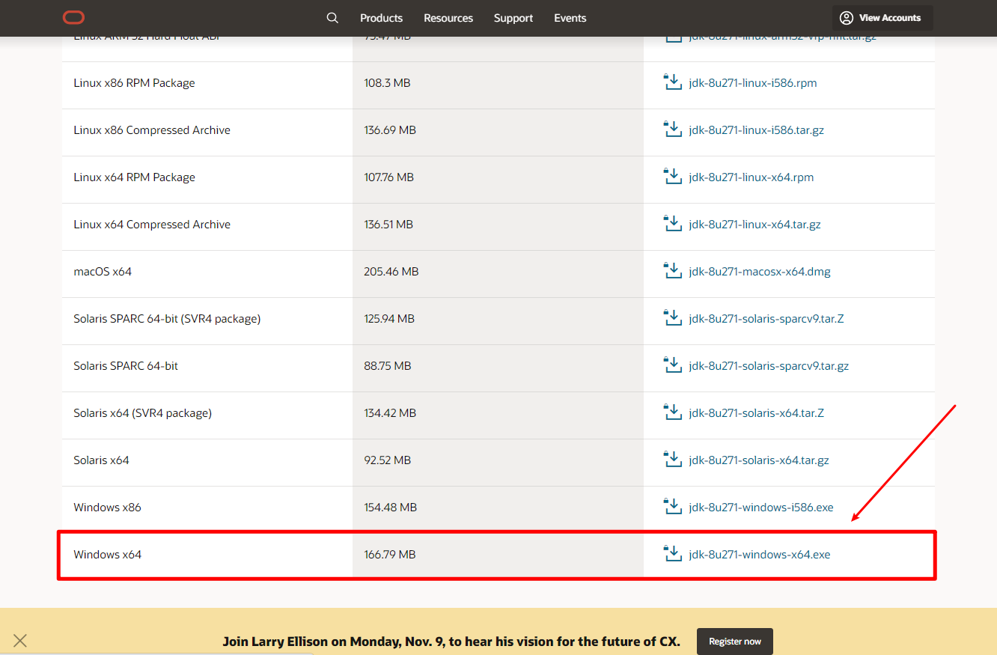
Task: Click the Register now button
Action: pos(735,642)
